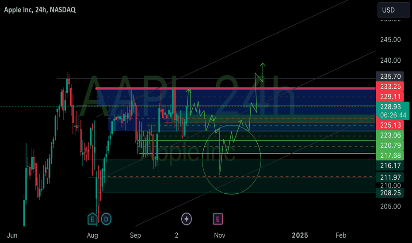Image resolution: width=412 pixels, height=243 pixels.
Task: Click the 211.97 price label
Action: tap(390, 177)
